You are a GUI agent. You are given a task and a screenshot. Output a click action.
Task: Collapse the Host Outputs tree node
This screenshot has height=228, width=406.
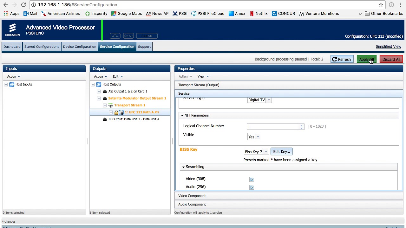(x=93, y=85)
